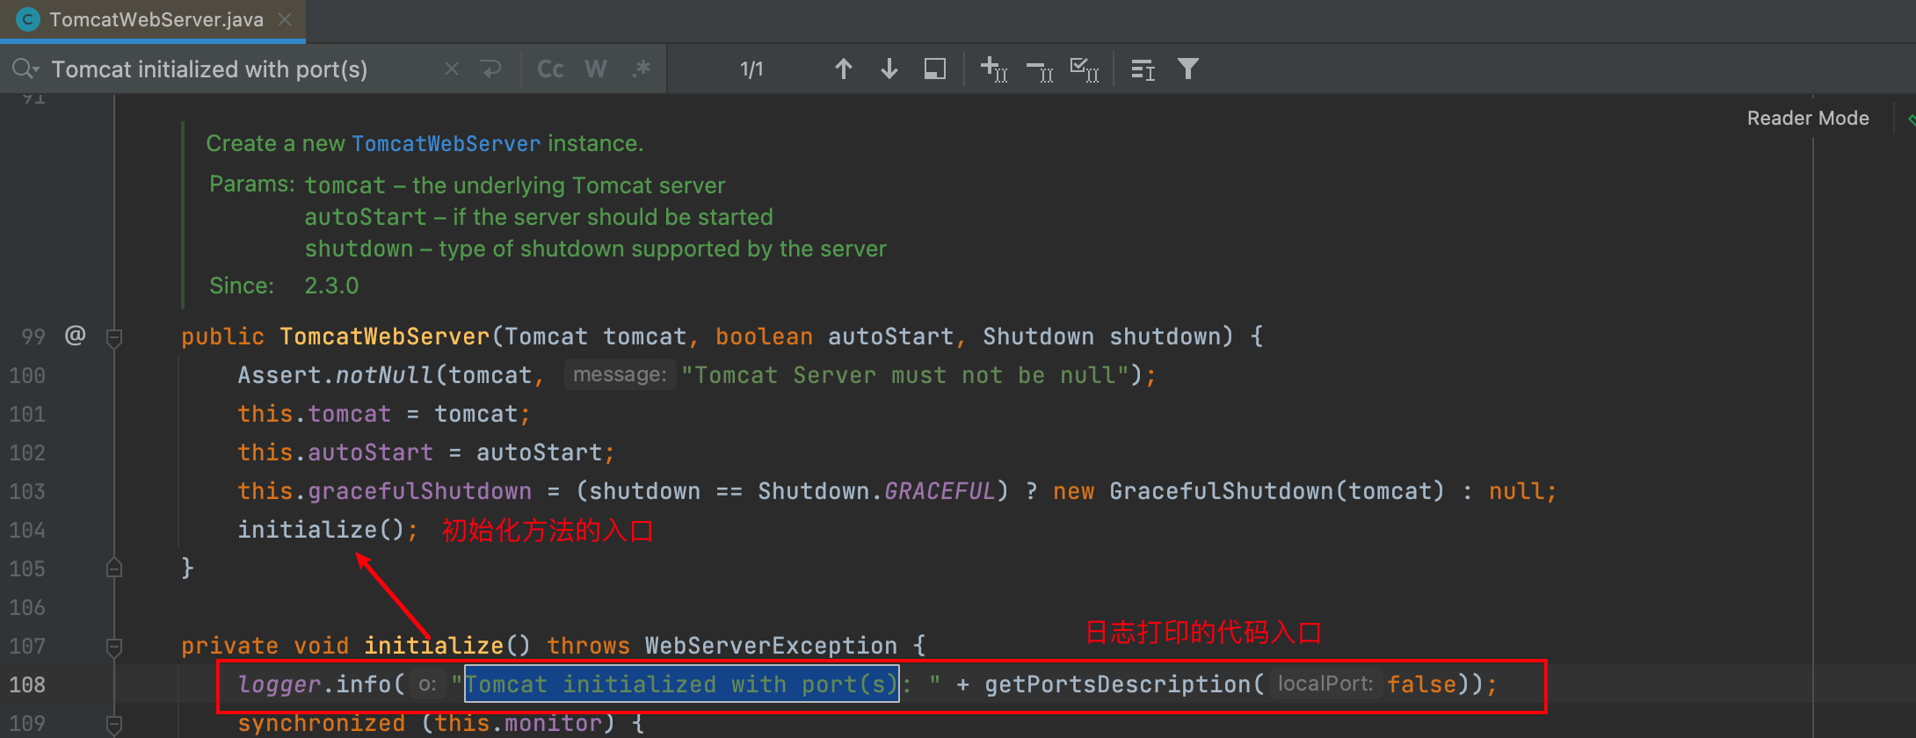Click 'this.autoStart' on line 102
Image resolution: width=1916 pixels, height=738 pixels.
click(x=335, y=452)
